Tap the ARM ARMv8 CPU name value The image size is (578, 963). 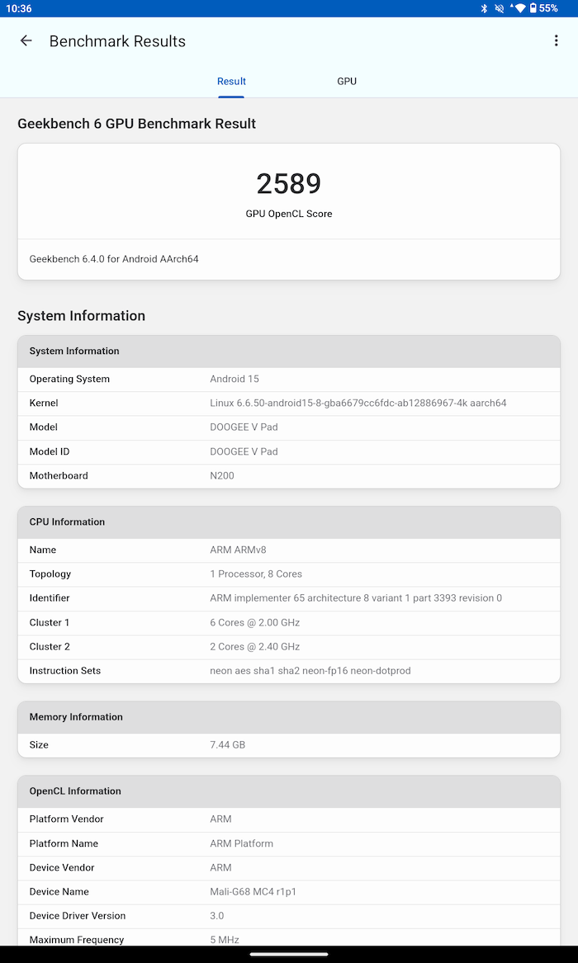click(x=238, y=550)
